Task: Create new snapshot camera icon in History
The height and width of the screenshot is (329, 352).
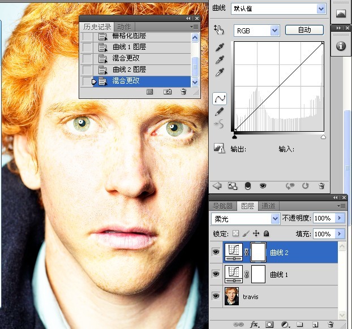Action: [x=168, y=92]
